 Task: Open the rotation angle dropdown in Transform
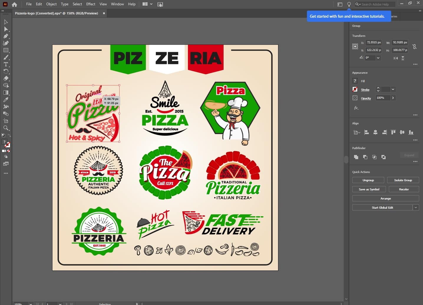(x=378, y=58)
